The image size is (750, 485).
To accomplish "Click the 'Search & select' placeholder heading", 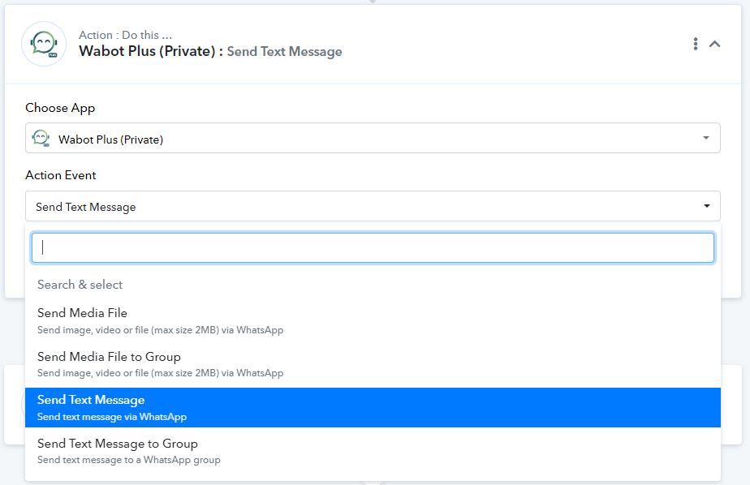I will coord(80,285).
